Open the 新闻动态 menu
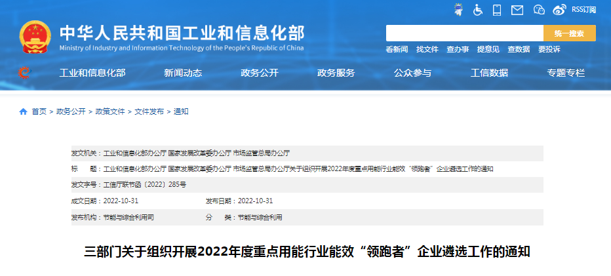This screenshot has width=611, height=276. click(183, 73)
